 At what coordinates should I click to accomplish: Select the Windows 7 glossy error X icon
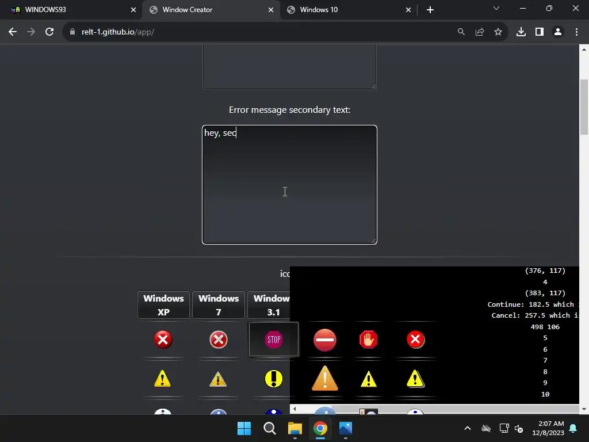coord(218,340)
